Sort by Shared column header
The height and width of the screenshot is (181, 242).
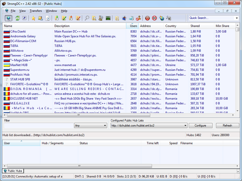201,26
